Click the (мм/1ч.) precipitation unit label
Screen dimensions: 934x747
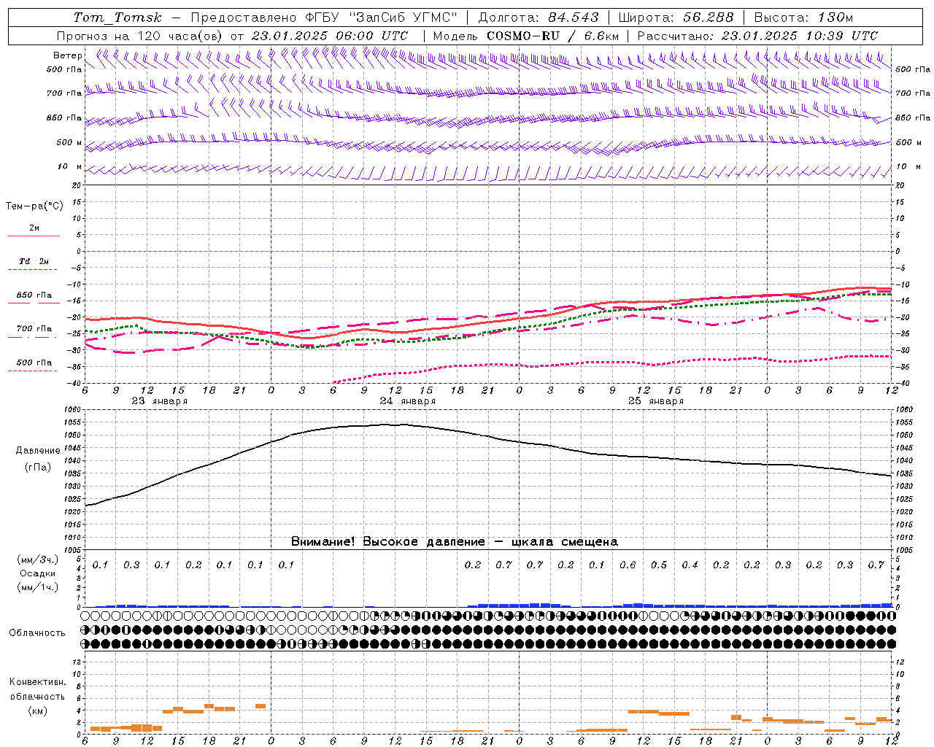(38, 587)
